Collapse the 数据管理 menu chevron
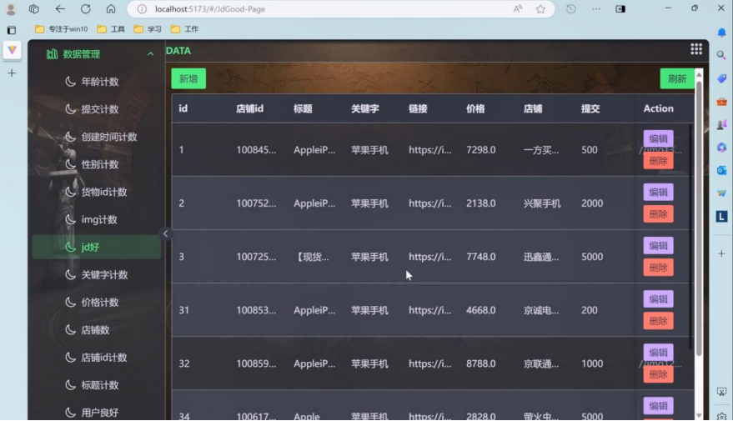The image size is (733, 421). point(151,54)
